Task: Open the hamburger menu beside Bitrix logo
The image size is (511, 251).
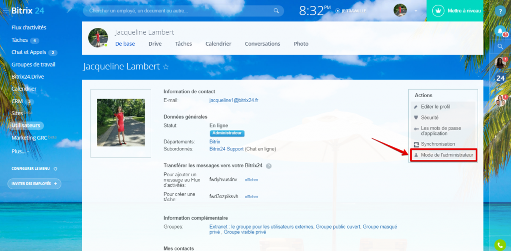Action: [6, 11]
